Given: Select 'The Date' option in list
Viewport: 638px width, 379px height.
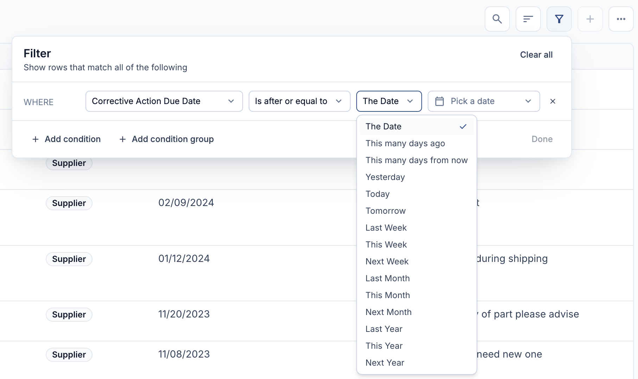Looking at the screenshot, I should 416,127.
